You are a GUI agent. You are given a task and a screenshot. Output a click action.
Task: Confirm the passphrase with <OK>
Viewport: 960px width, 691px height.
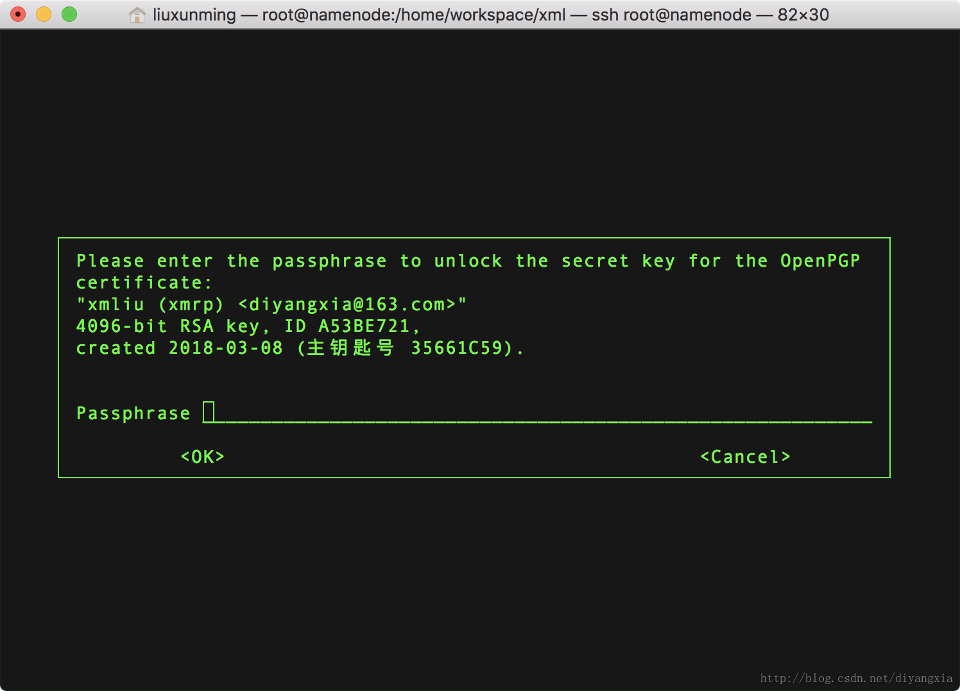pyautogui.click(x=203, y=456)
